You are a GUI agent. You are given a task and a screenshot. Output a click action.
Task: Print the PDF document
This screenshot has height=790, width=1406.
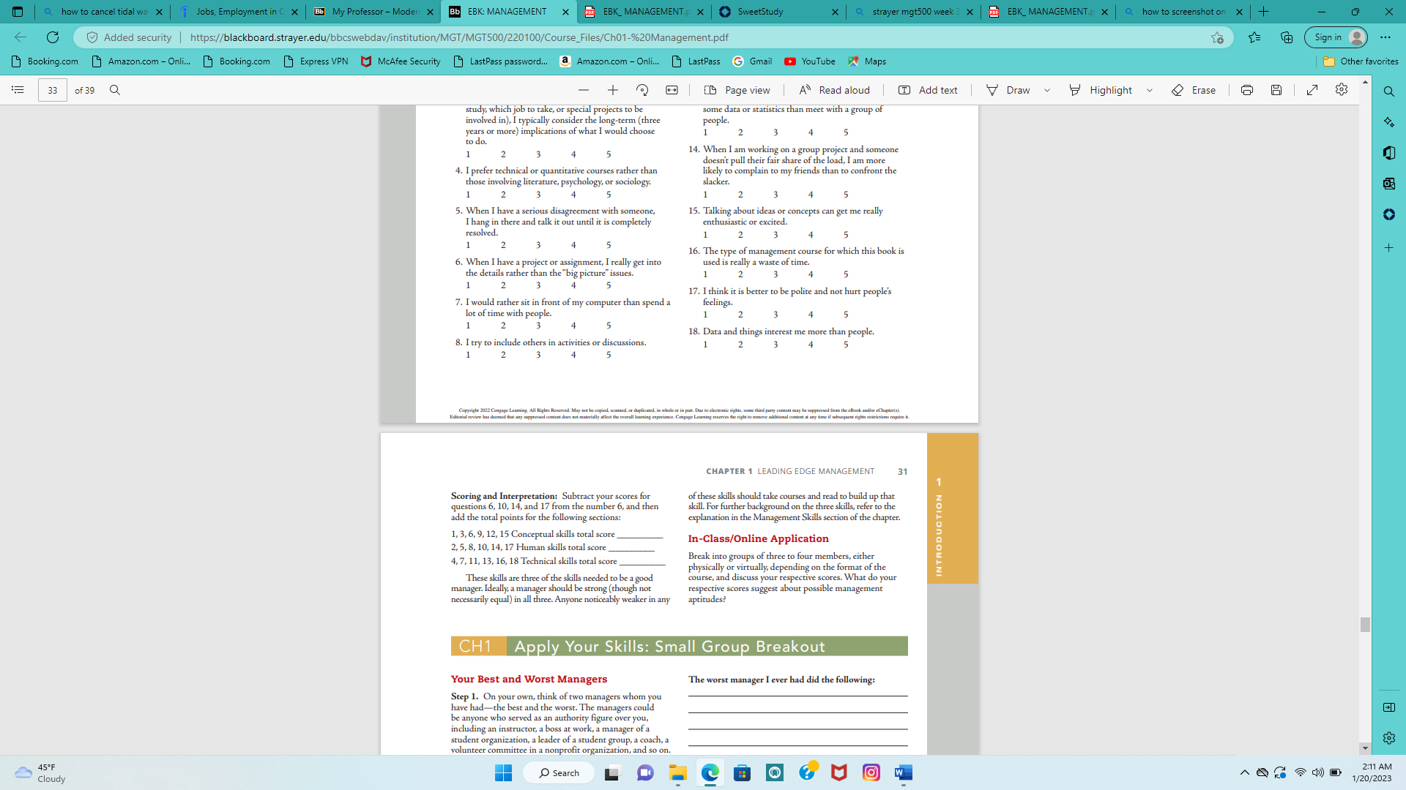[x=1247, y=90]
